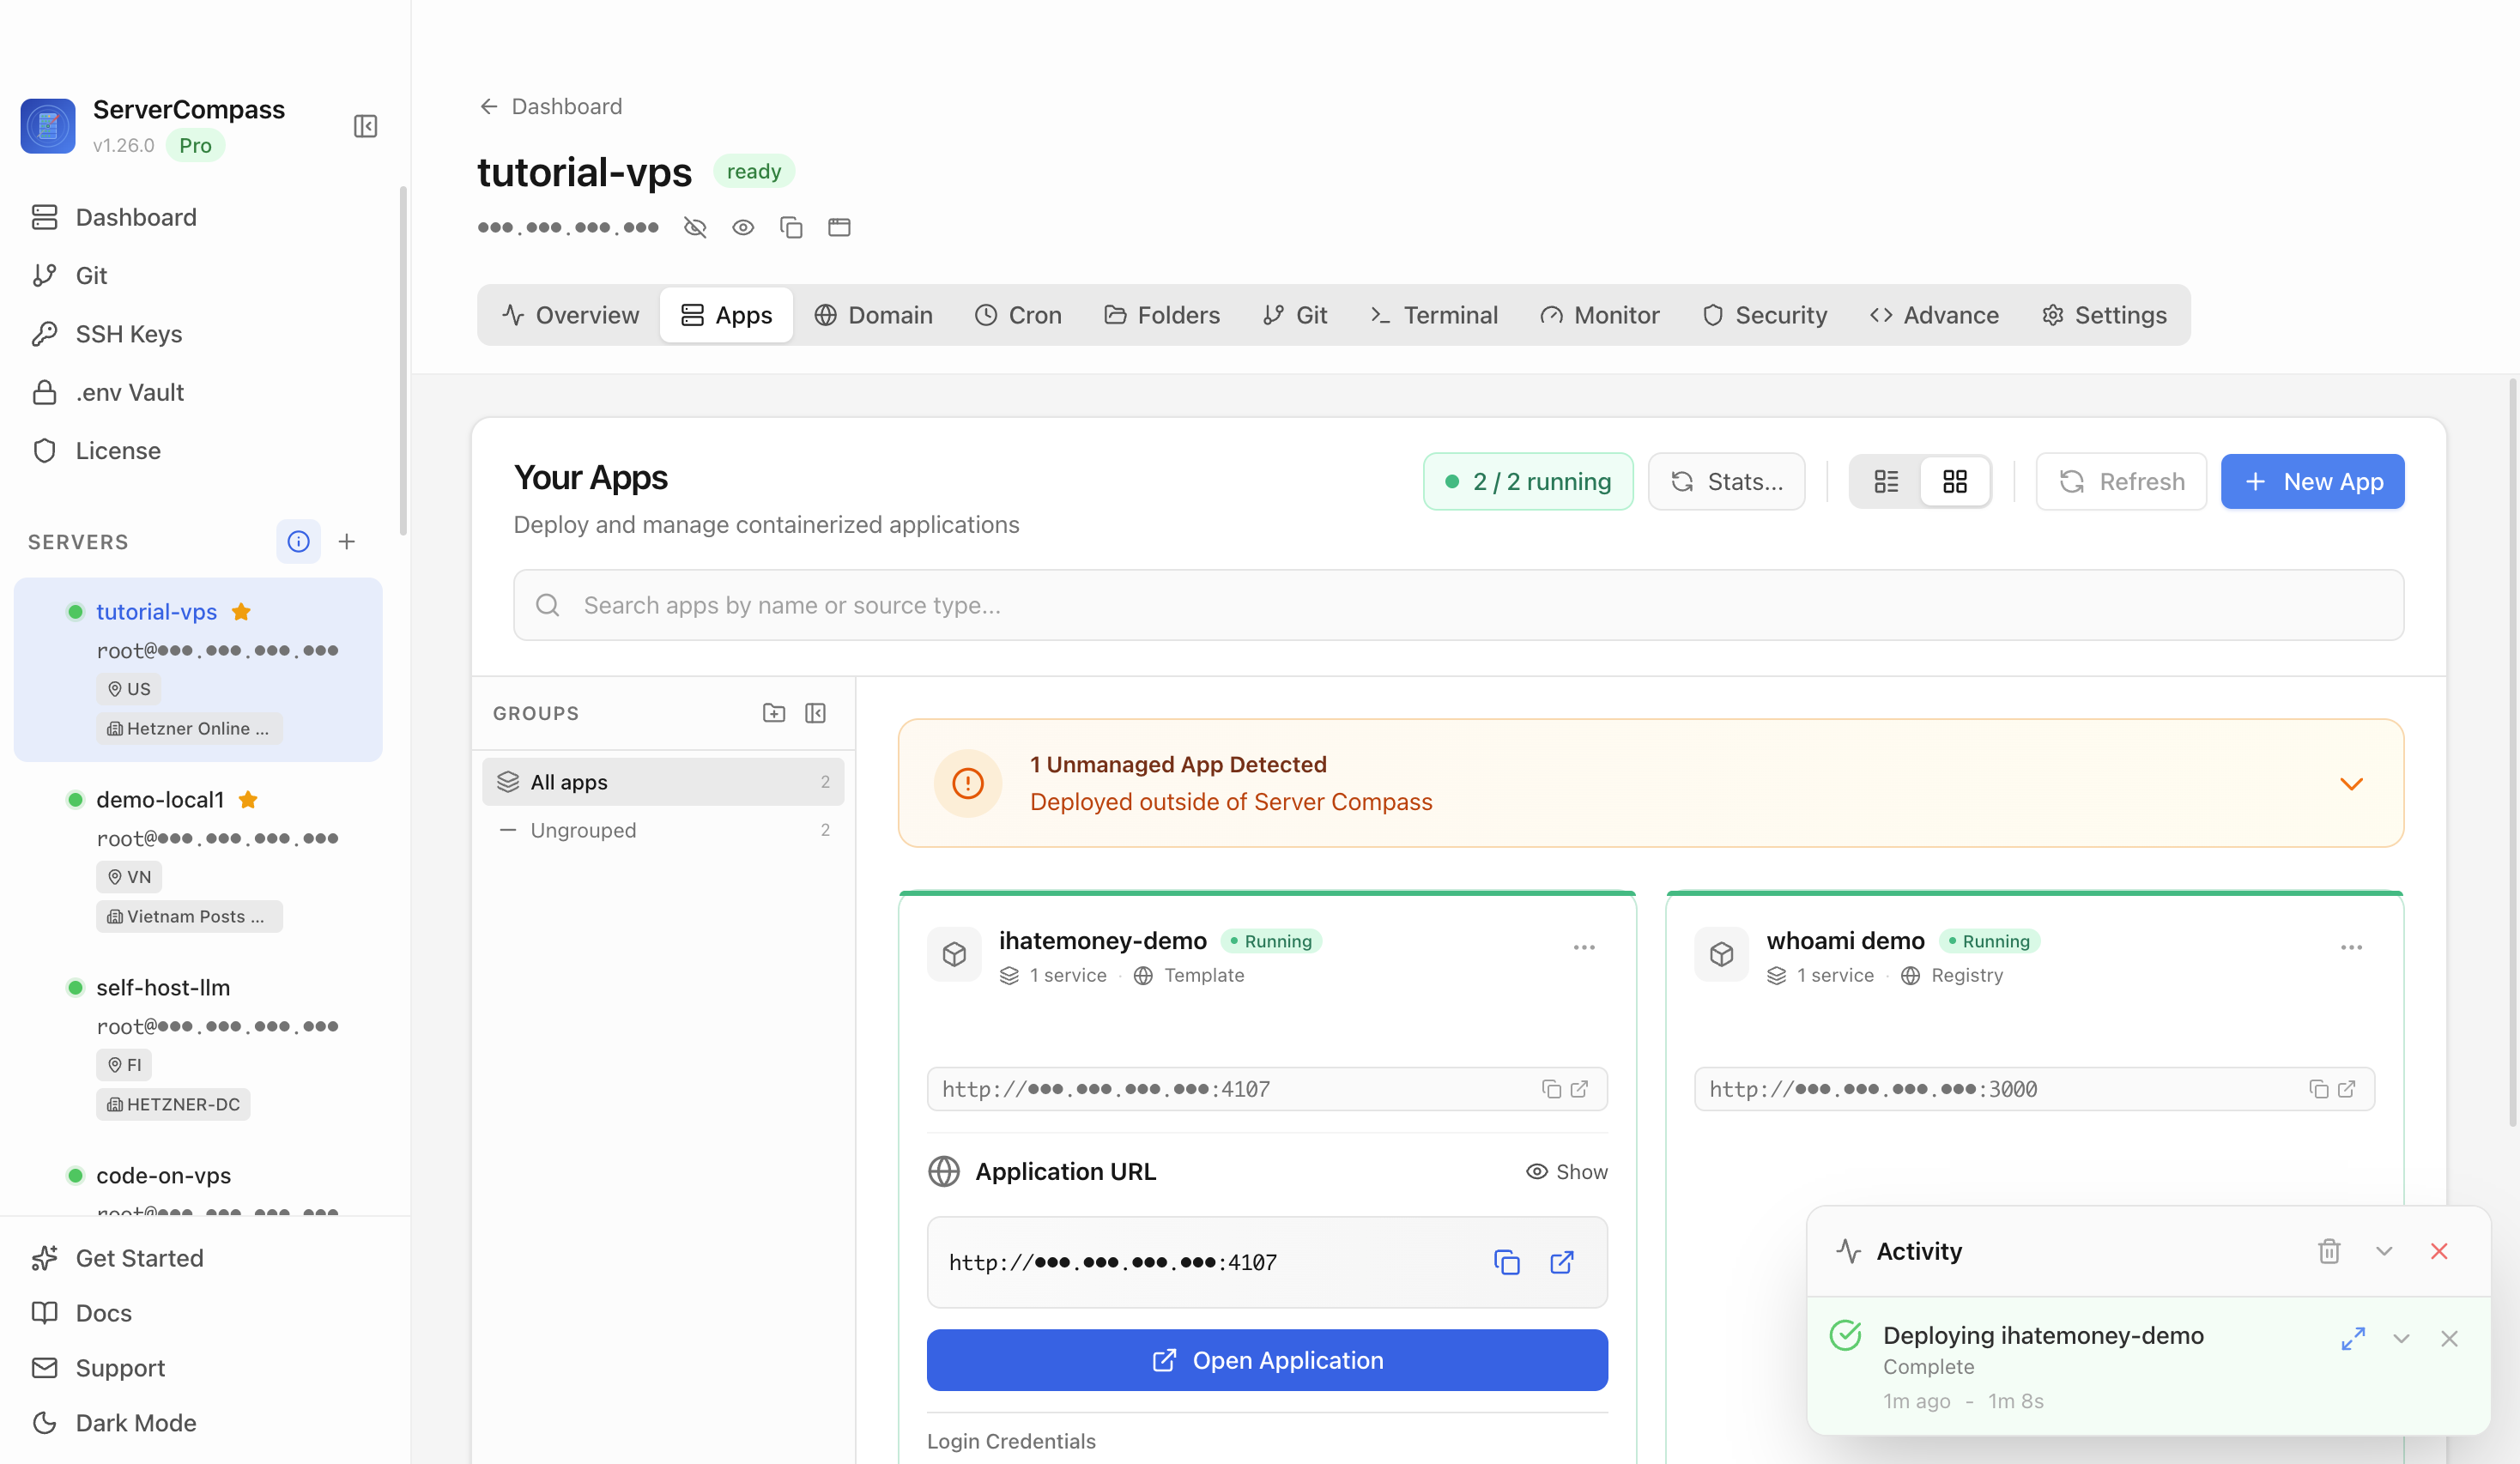Open the License page

(200, 451)
